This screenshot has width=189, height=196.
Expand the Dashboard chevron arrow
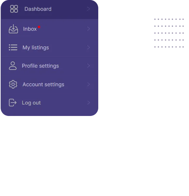pos(88,9)
